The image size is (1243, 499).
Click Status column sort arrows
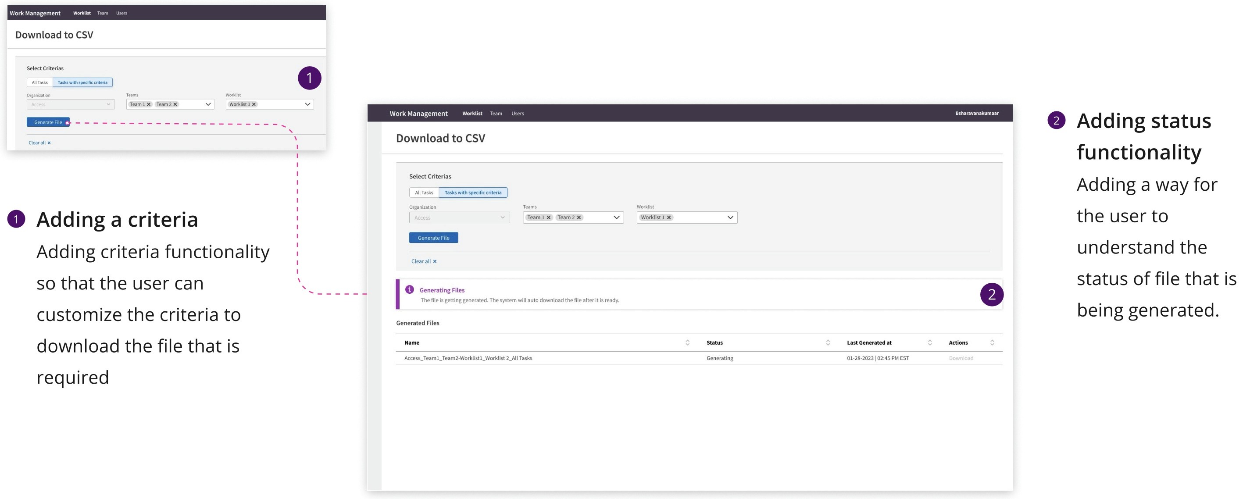828,342
